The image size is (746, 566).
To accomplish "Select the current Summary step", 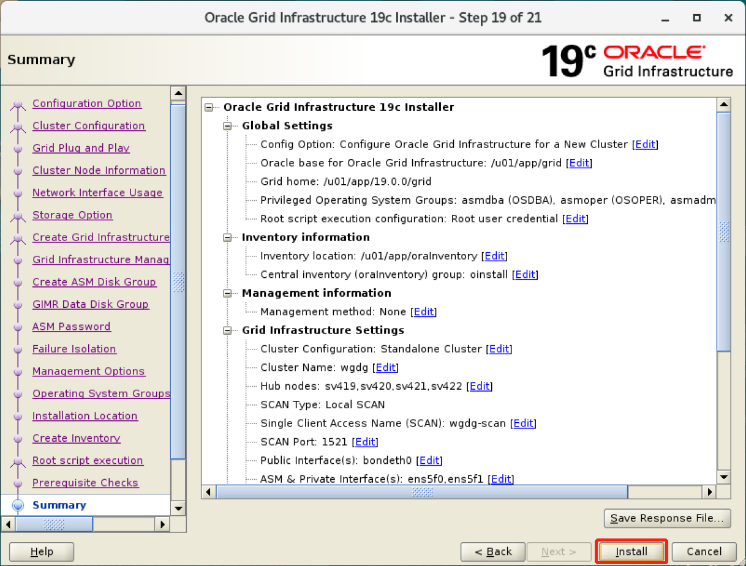I will point(59,505).
